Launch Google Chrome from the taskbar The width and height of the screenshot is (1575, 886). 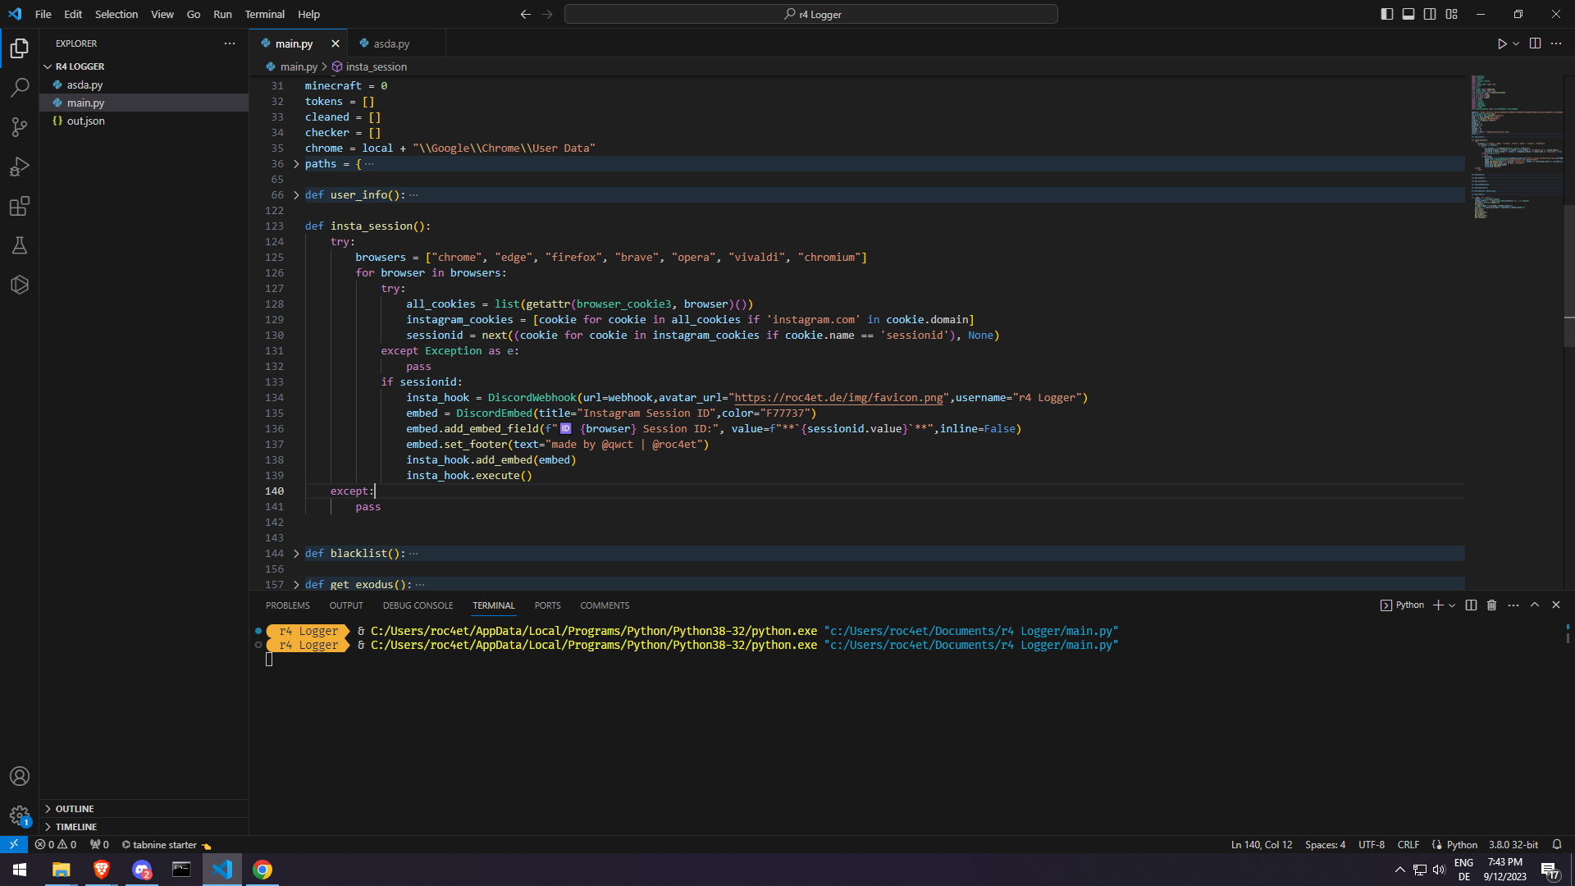click(x=262, y=870)
